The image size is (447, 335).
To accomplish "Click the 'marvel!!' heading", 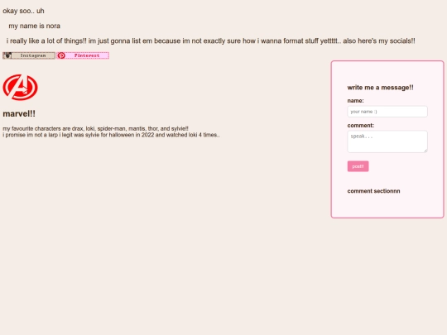I will tap(19, 114).
